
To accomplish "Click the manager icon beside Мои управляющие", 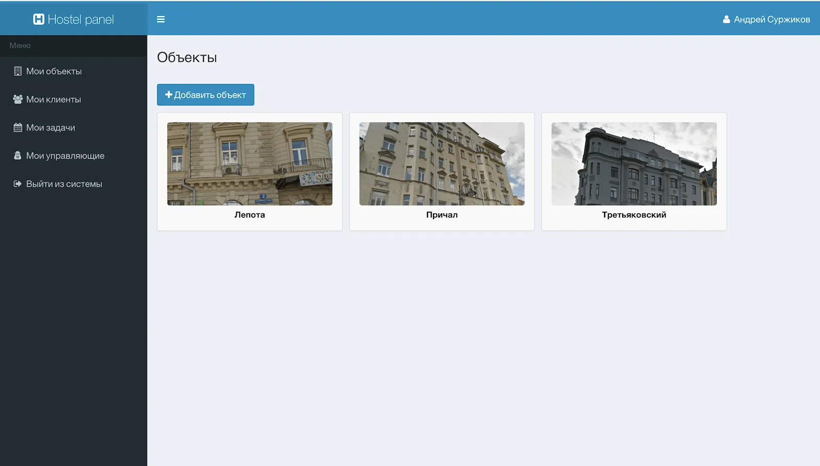I will click(x=18, y=156).
